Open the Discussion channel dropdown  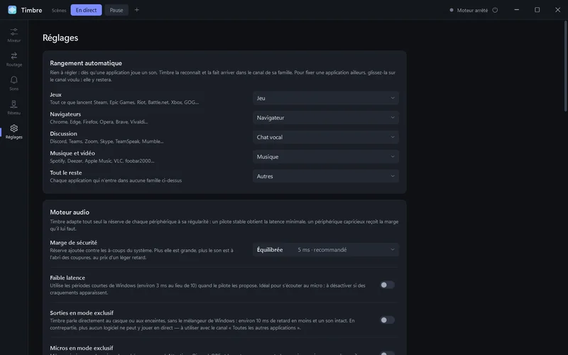(326, 137)
